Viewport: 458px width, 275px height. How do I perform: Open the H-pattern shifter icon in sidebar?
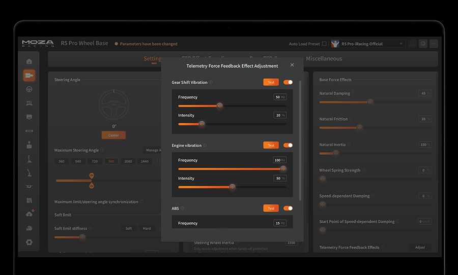point(29,145)
